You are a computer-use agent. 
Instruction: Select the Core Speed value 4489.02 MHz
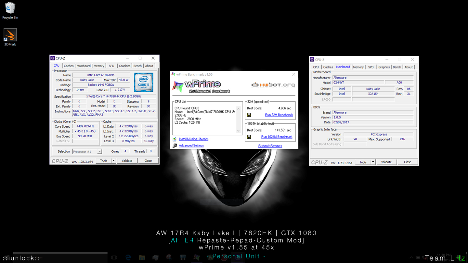85,126
